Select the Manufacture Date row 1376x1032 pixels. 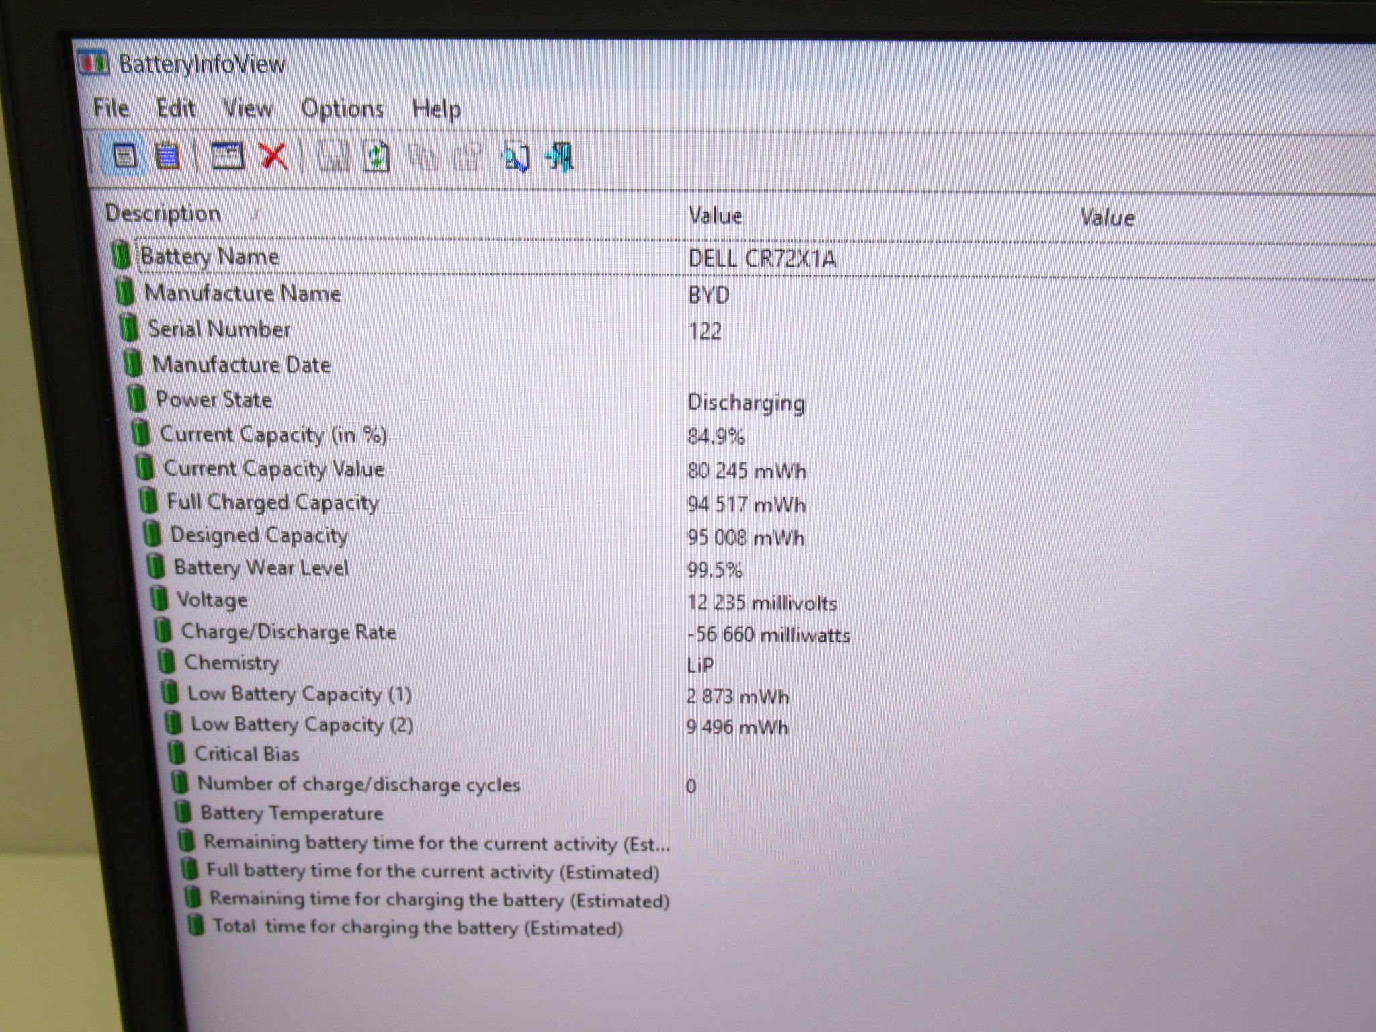748,365
